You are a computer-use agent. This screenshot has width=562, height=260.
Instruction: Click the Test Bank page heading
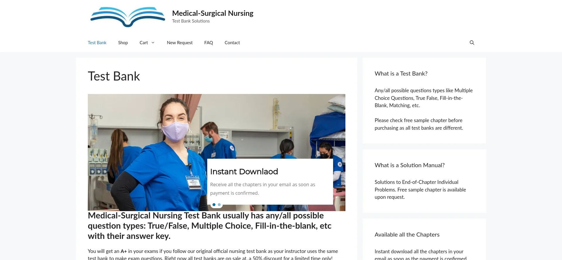(114, 76)
